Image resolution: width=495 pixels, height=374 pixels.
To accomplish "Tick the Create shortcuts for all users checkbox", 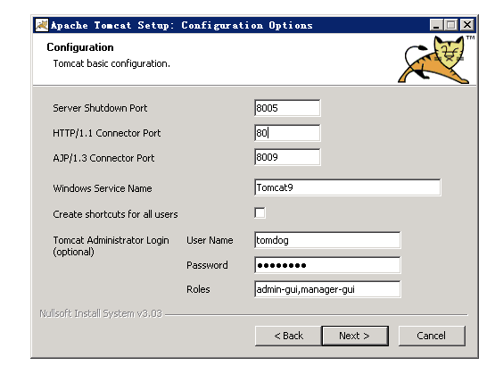I will point(260,213).
